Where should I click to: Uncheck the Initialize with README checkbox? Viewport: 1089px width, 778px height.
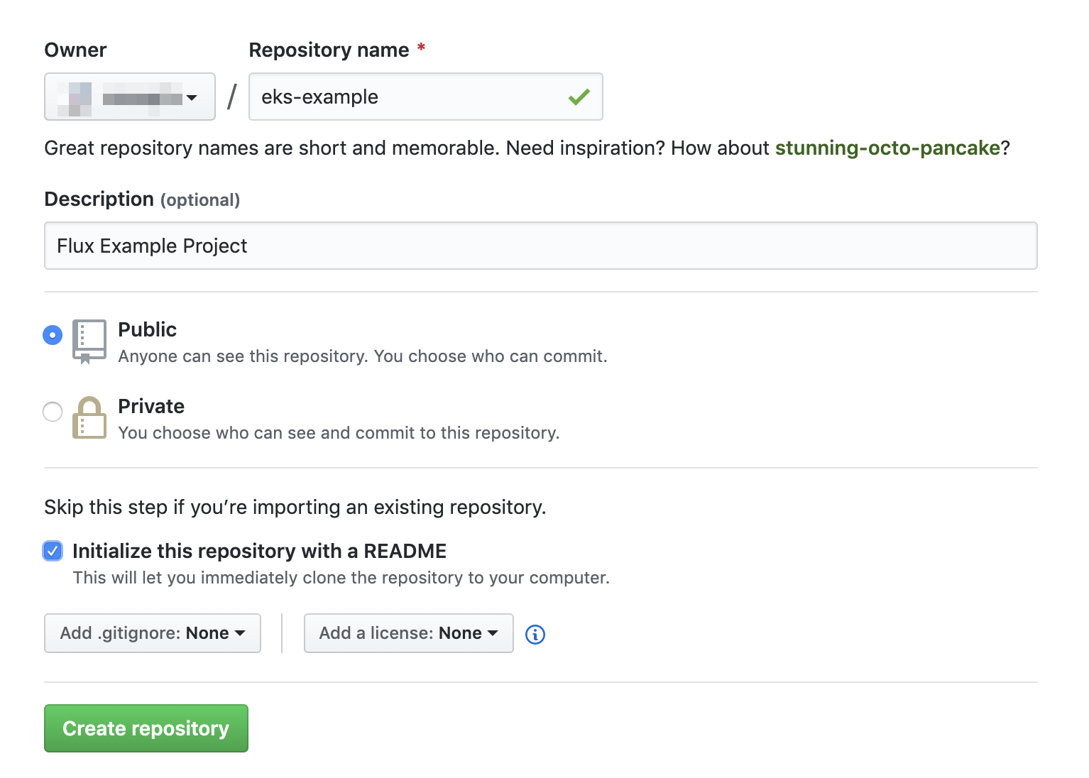click(53, 551)
